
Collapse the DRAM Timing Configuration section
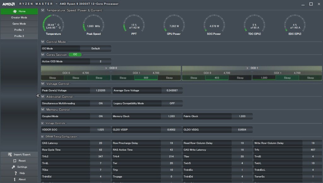pos(43,137)
